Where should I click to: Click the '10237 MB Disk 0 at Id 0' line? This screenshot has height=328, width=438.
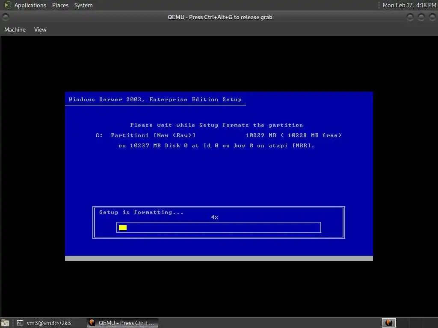click(x=216, y=146)
